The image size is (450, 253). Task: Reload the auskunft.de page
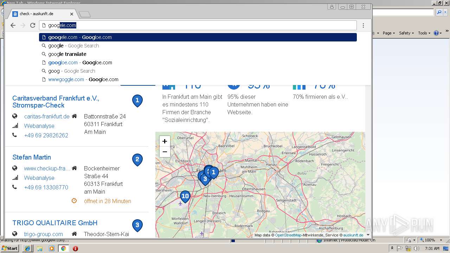point(33,25)
